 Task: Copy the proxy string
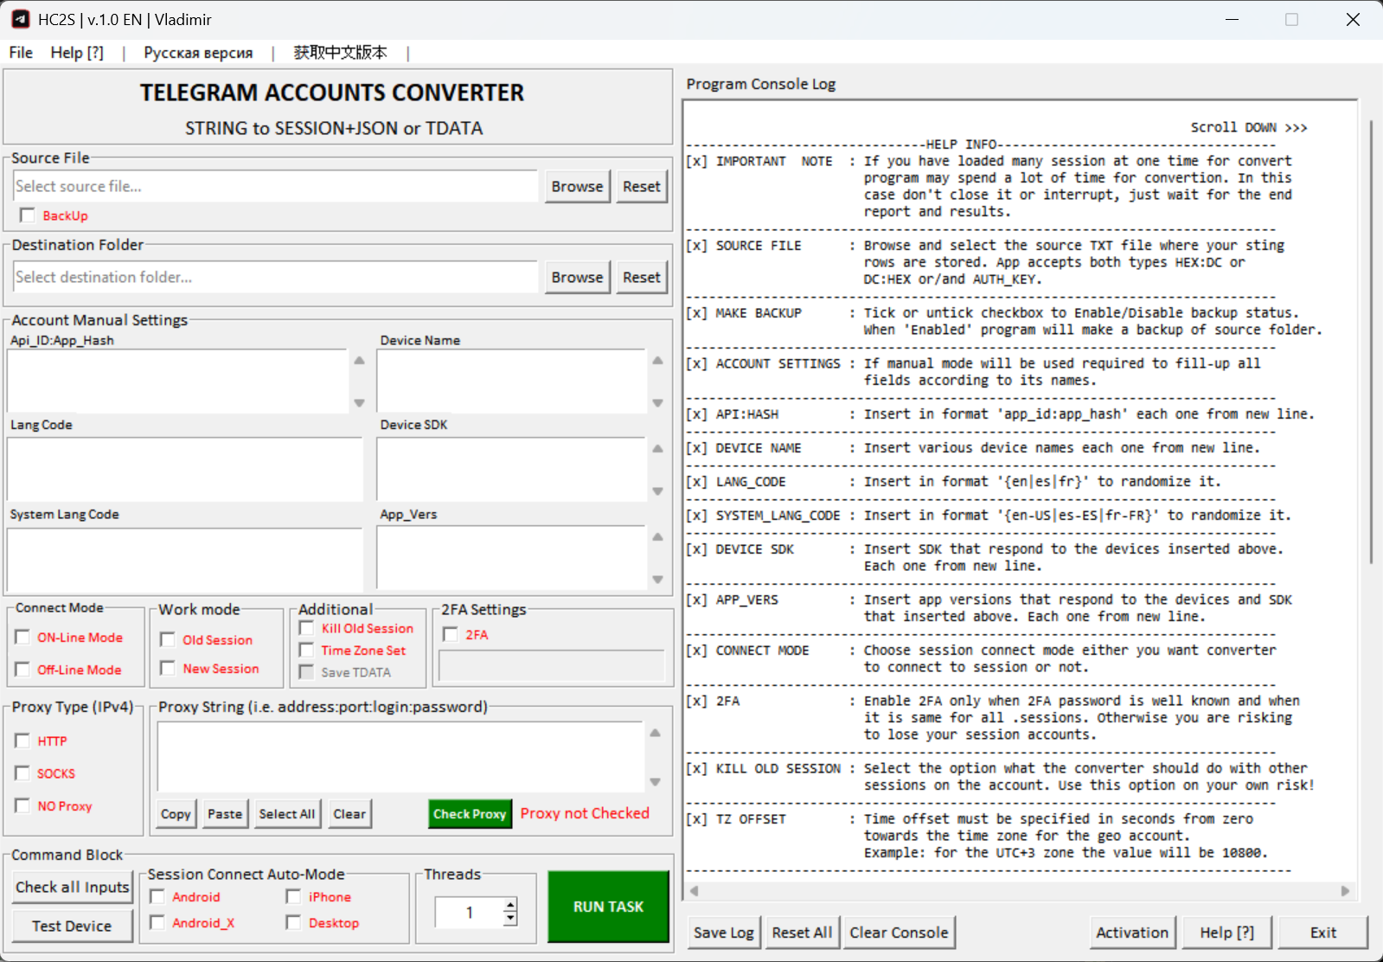(x=176, y=814)
